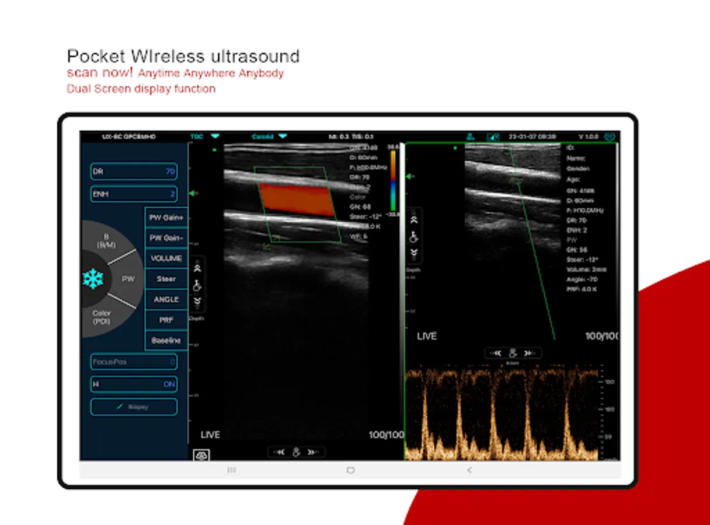Click the image icon below LIVE label
Image resolution: width=710 pixels, height=525 pixels.
(201, 455)
